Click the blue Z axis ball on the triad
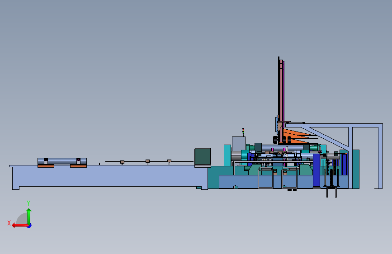Screen dimensions: 392x254 pos(29,226)
